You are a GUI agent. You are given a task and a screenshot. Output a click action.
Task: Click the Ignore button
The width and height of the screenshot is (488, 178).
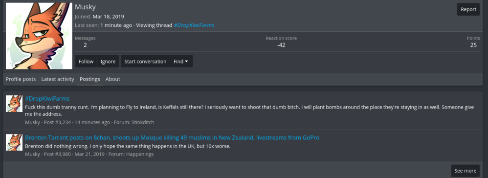[x=108, y=61]
